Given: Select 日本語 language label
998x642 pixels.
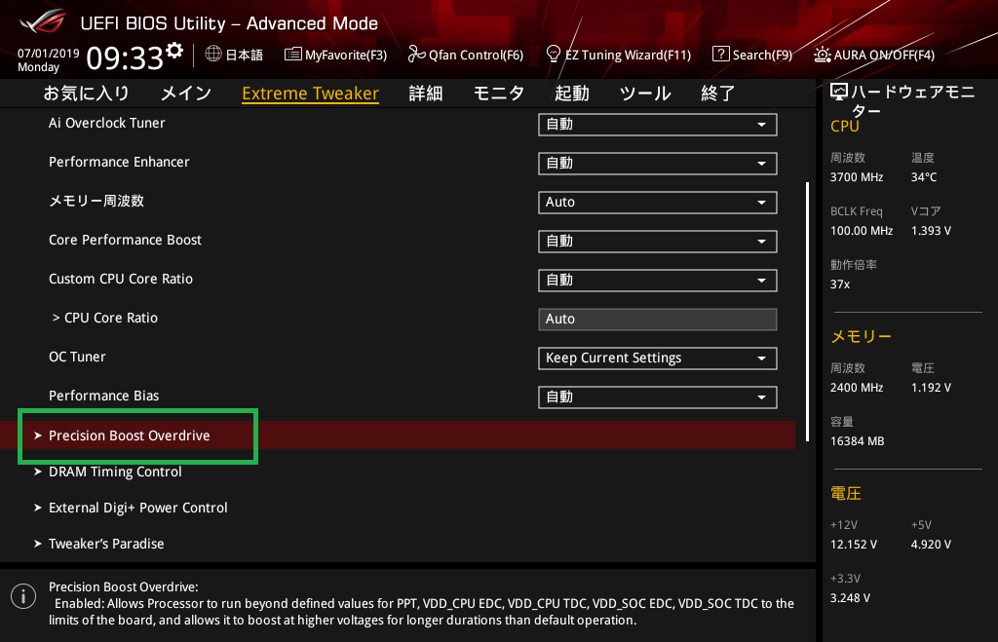Looking at the screenshot, I should tap(244, 55).
